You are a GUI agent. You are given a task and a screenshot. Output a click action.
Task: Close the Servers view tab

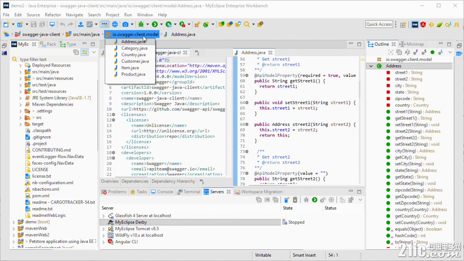coord(229,192)
